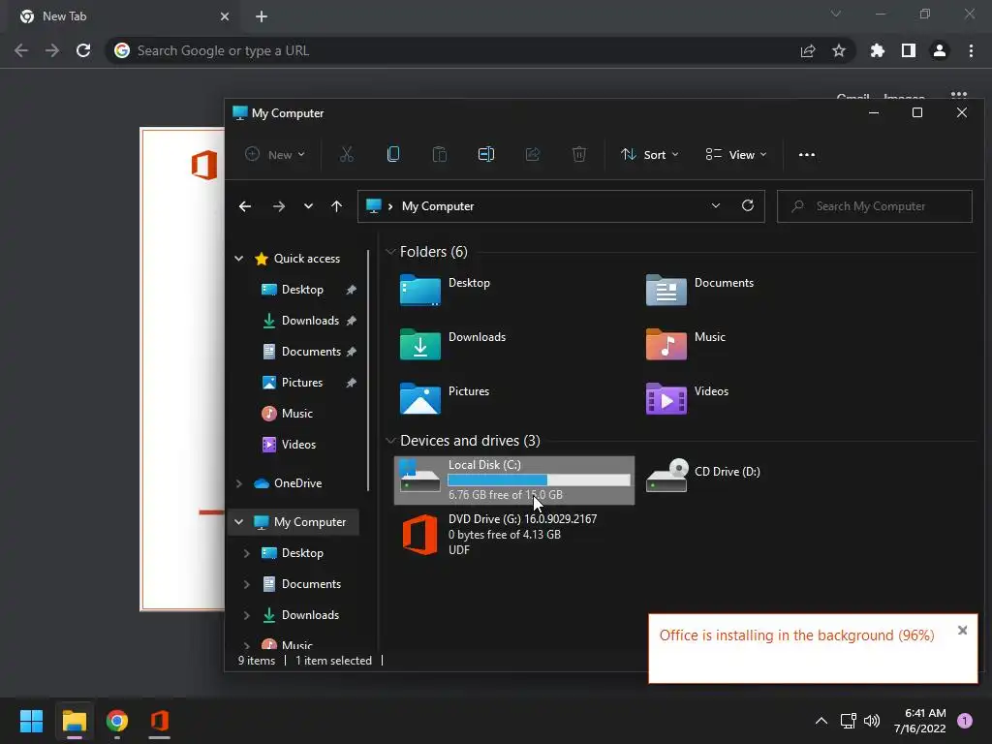Dismiss the Office installing notification
This screenshot has height=744, width=992.
point(962,630)
